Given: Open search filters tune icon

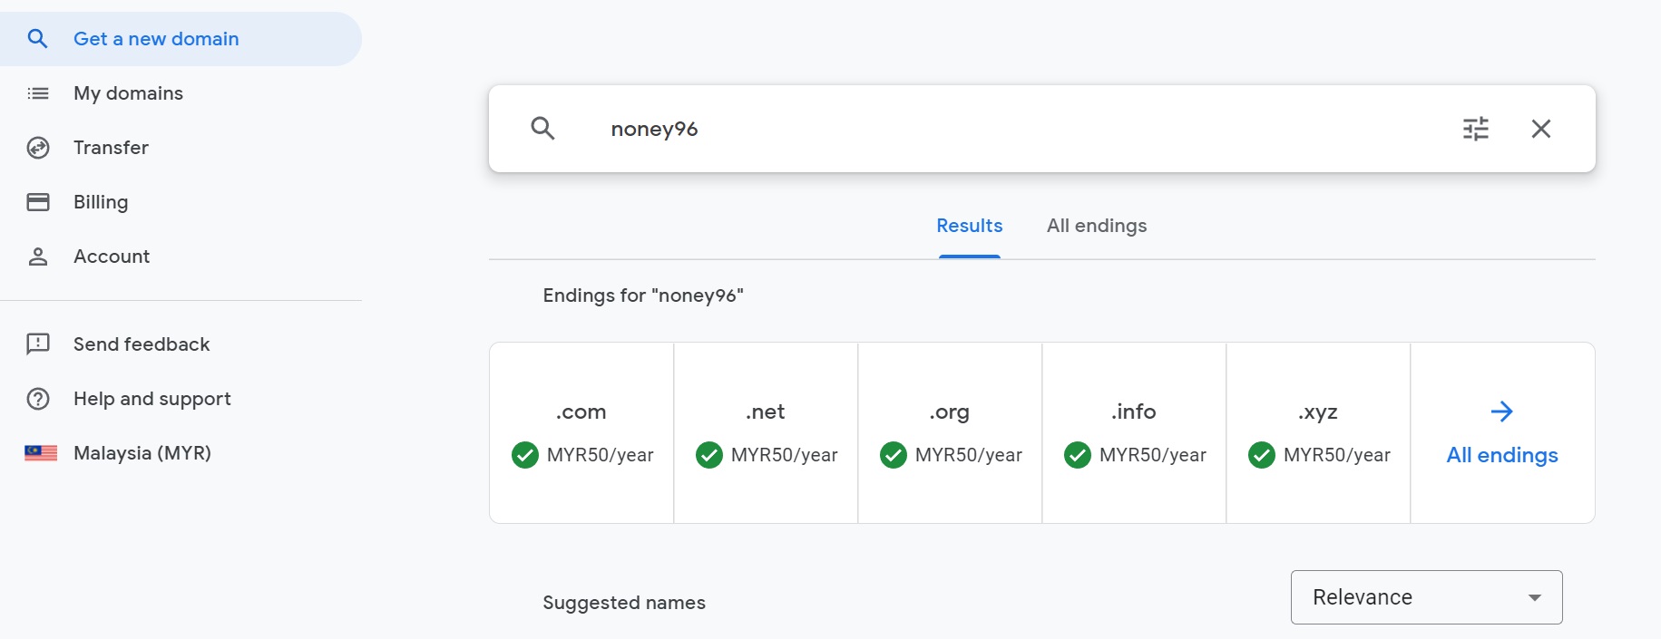Looking at the screenshot, I should tap(1476, 129).
